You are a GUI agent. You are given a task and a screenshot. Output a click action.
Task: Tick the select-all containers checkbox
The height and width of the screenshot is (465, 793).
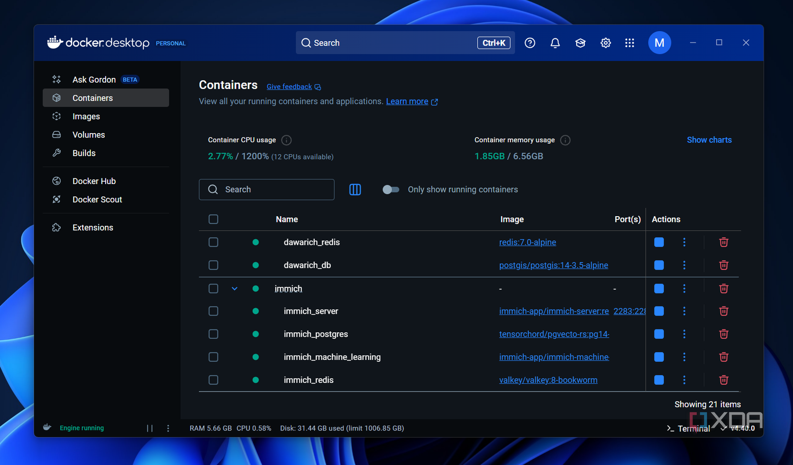(x=213, y=220)
